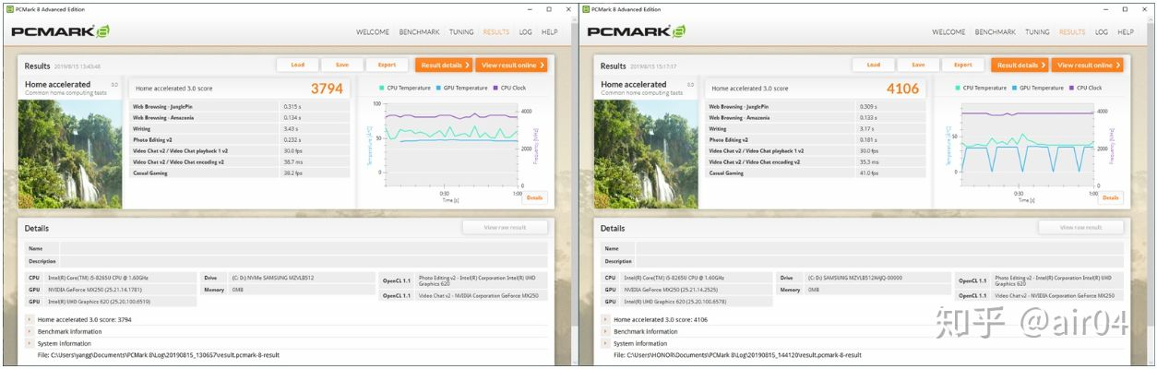Click Export button in left window
This screenshot has width=1157, height=369.
coord(387,65)
